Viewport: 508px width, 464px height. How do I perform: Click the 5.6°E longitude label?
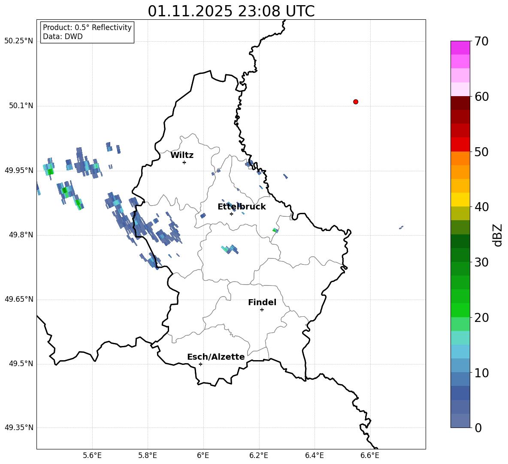[x=92, y=455]
